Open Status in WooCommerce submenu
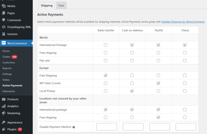The image size is (207, 134). (x=6, y=80)
